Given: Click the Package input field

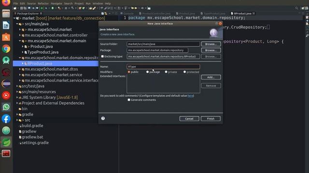Looking at the screenshot, I should coord(157,50).
